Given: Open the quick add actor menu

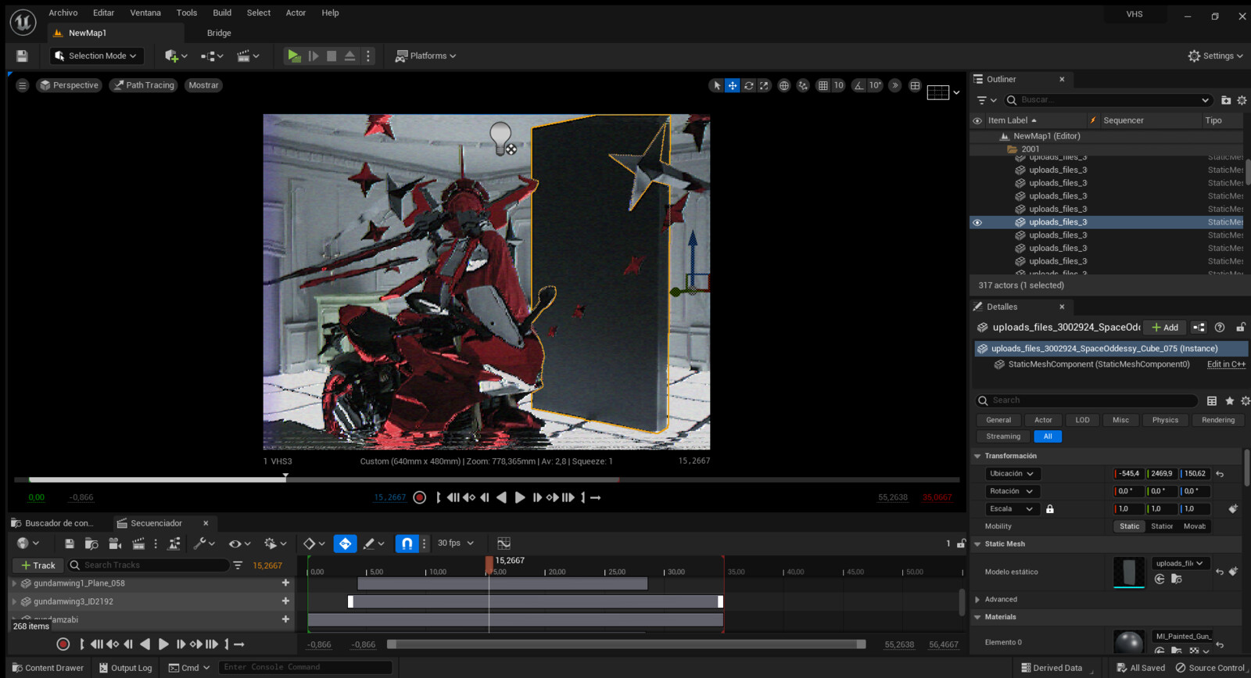Looking at the screenshot, I should tap(176, 56).
